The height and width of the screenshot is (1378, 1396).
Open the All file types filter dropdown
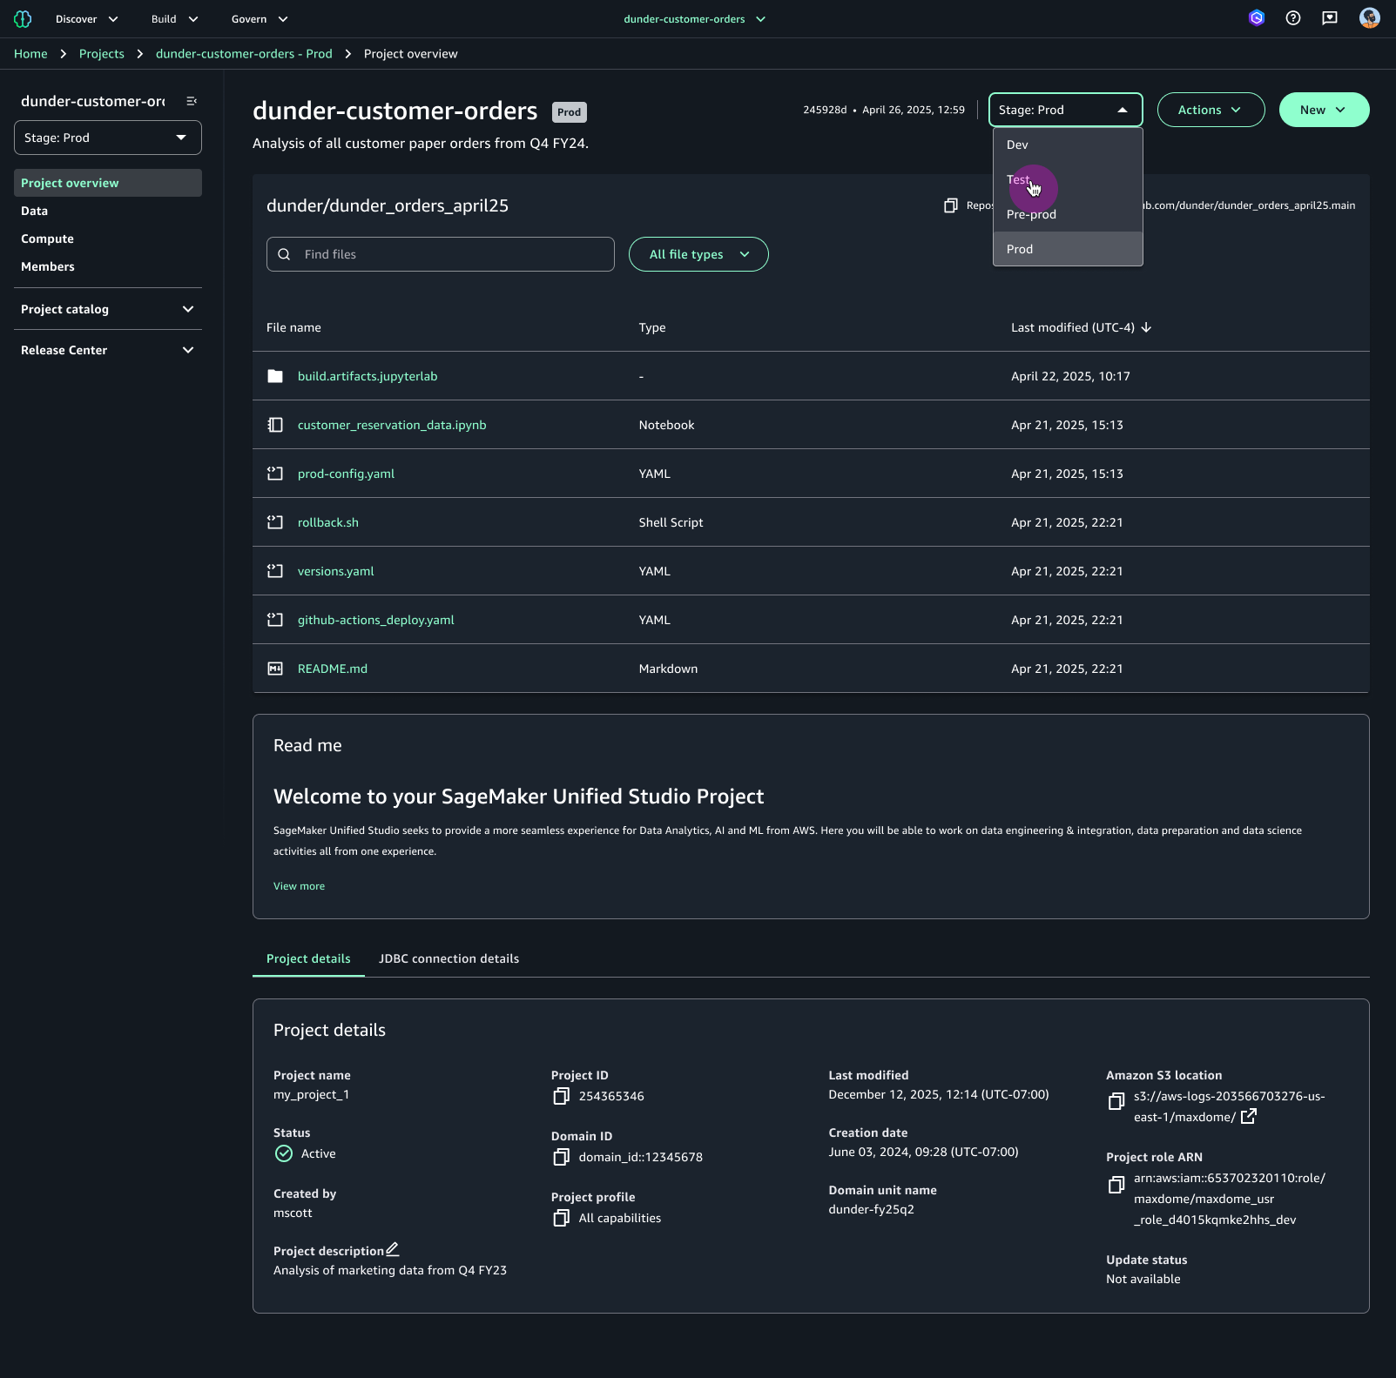click(x=698, y=254)
